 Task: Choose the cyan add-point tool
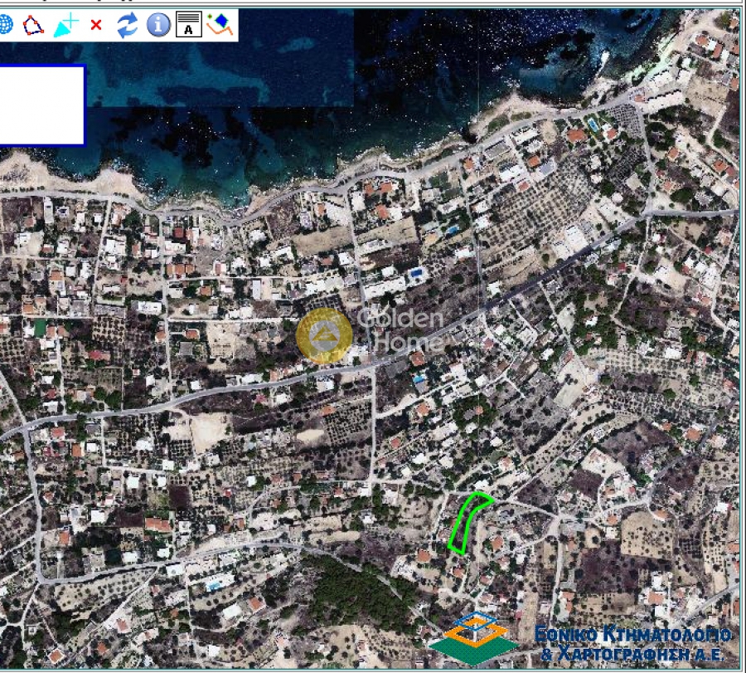coord(64,26)
